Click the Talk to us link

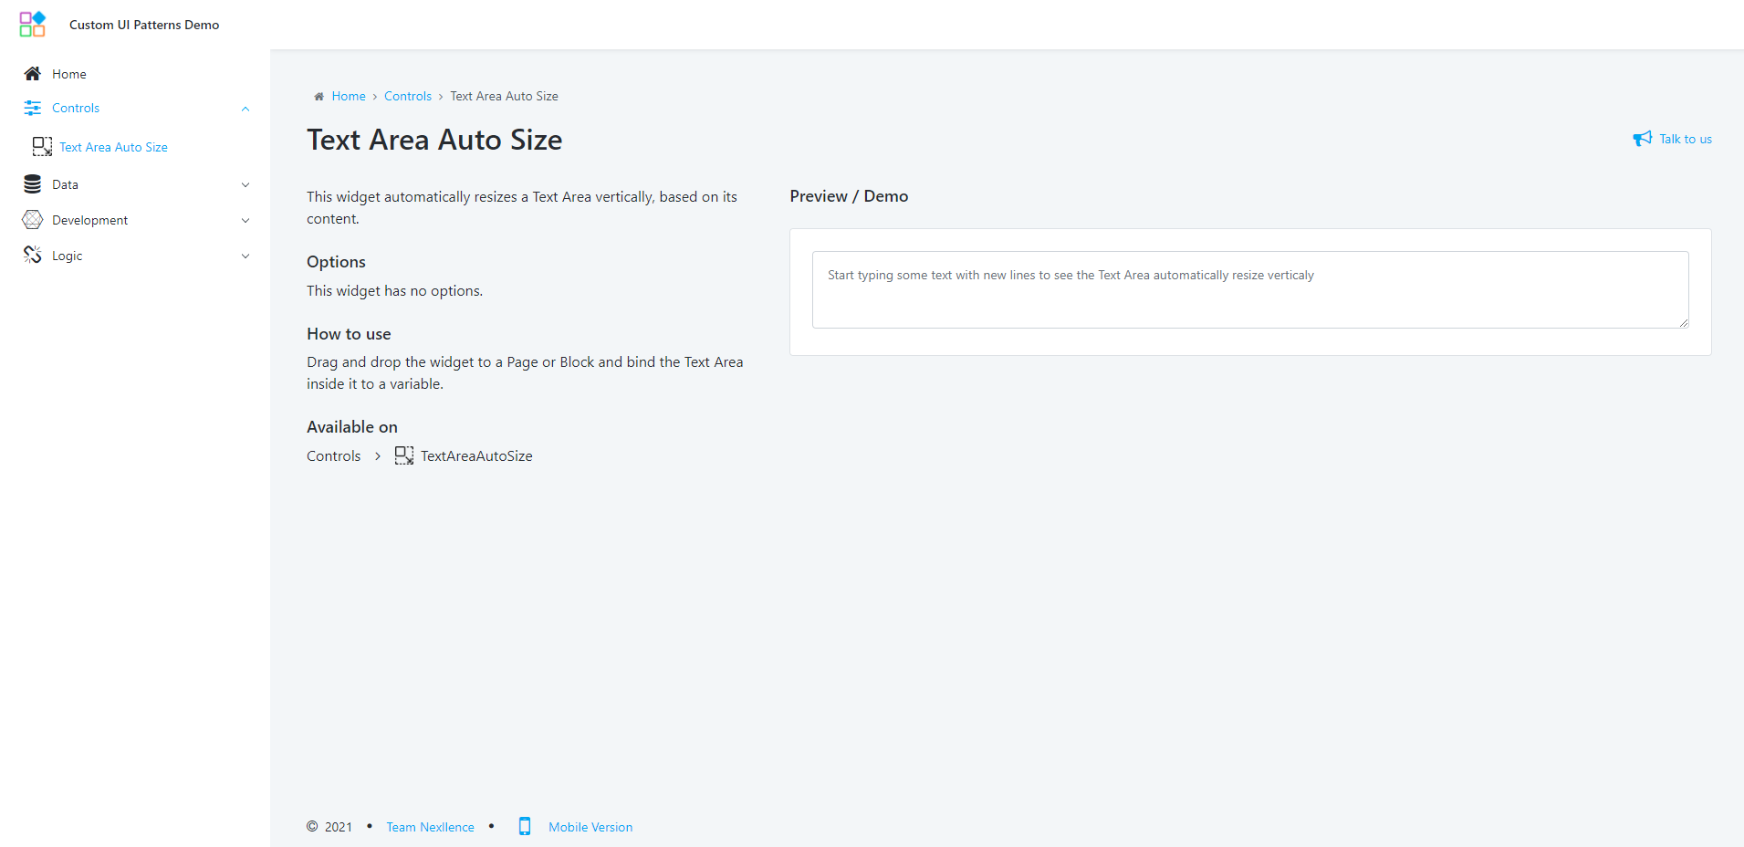pyautogui.click(x=1685, y=139)
